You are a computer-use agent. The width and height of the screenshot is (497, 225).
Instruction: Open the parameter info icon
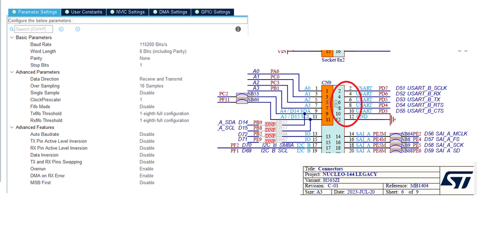(238, 29)
